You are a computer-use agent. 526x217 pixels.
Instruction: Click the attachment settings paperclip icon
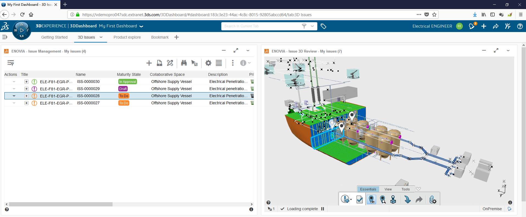click(x=432, y=199)
